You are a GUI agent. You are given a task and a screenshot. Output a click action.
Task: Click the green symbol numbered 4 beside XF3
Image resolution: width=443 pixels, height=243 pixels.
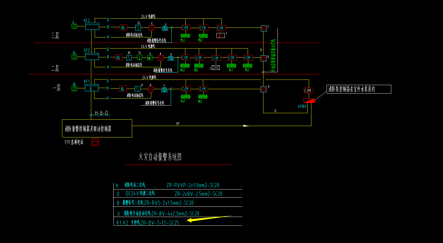(x=74, y=26)
